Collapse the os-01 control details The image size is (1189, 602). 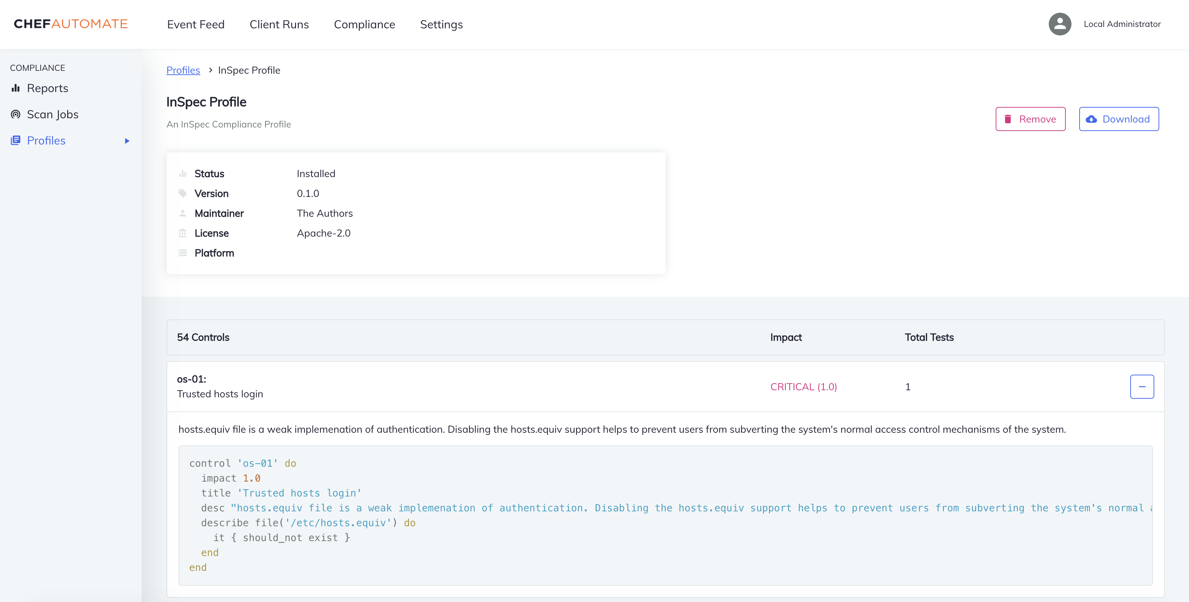(1142, 387)
